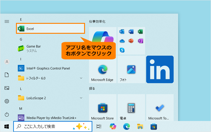
Task: Open the LinkedIn tile
Action: (x=160, y=69)
